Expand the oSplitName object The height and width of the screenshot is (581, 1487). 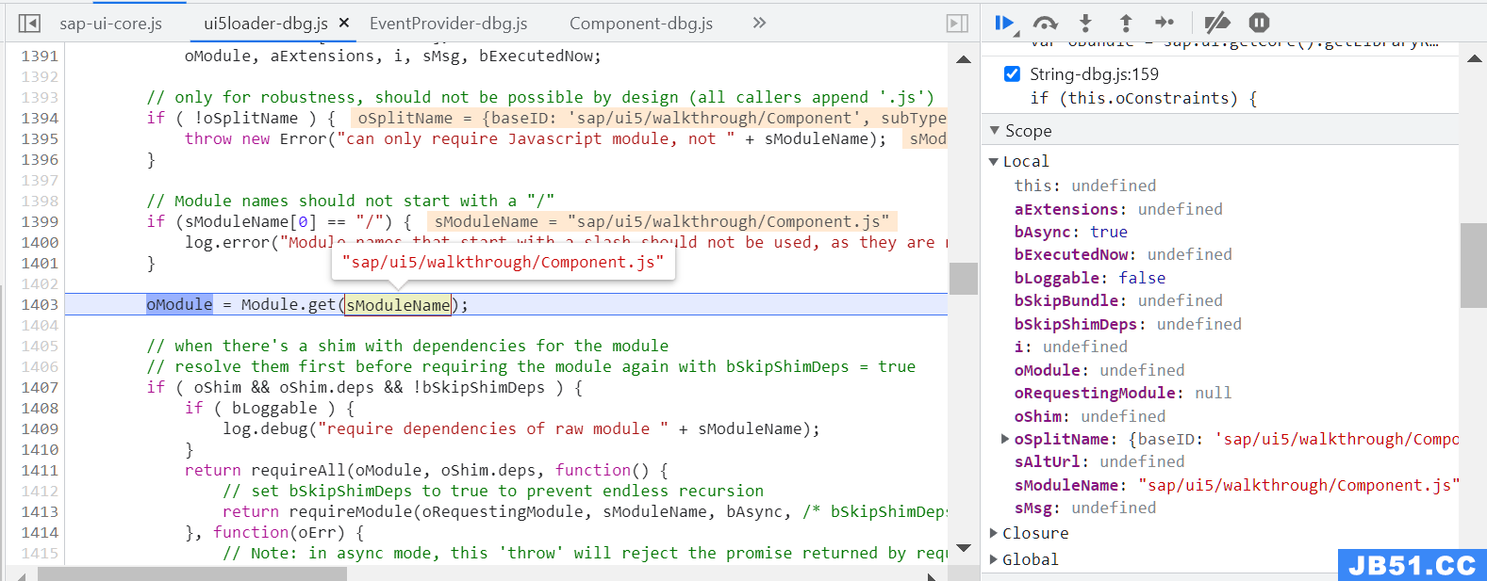(1005, 439)
